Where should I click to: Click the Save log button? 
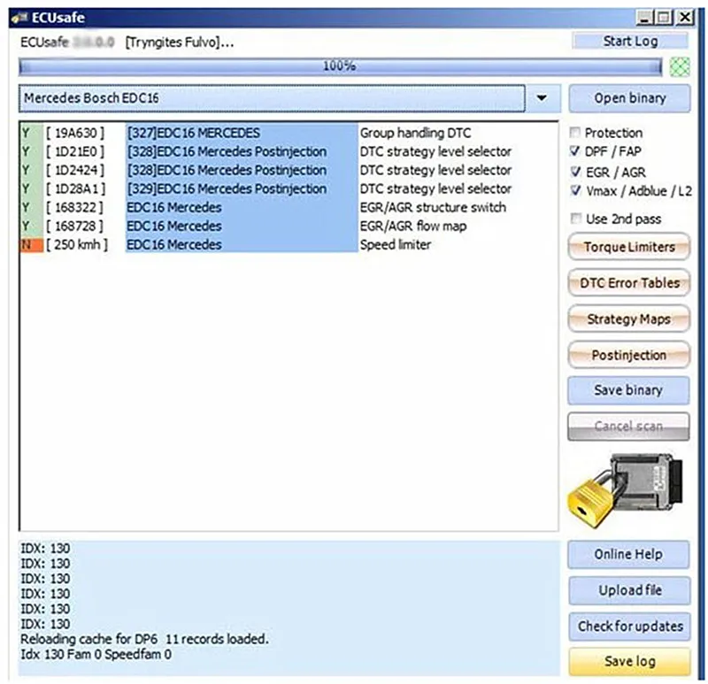pyautogui.click(x=629, y=661)
